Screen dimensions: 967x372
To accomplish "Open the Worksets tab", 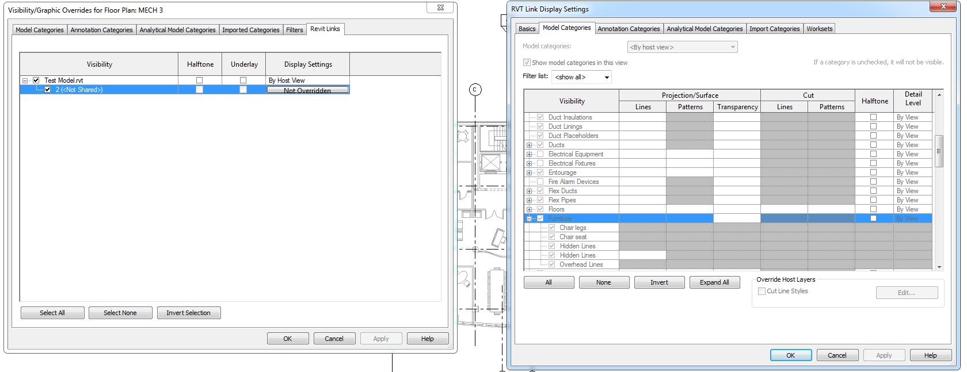I will 819,29.
